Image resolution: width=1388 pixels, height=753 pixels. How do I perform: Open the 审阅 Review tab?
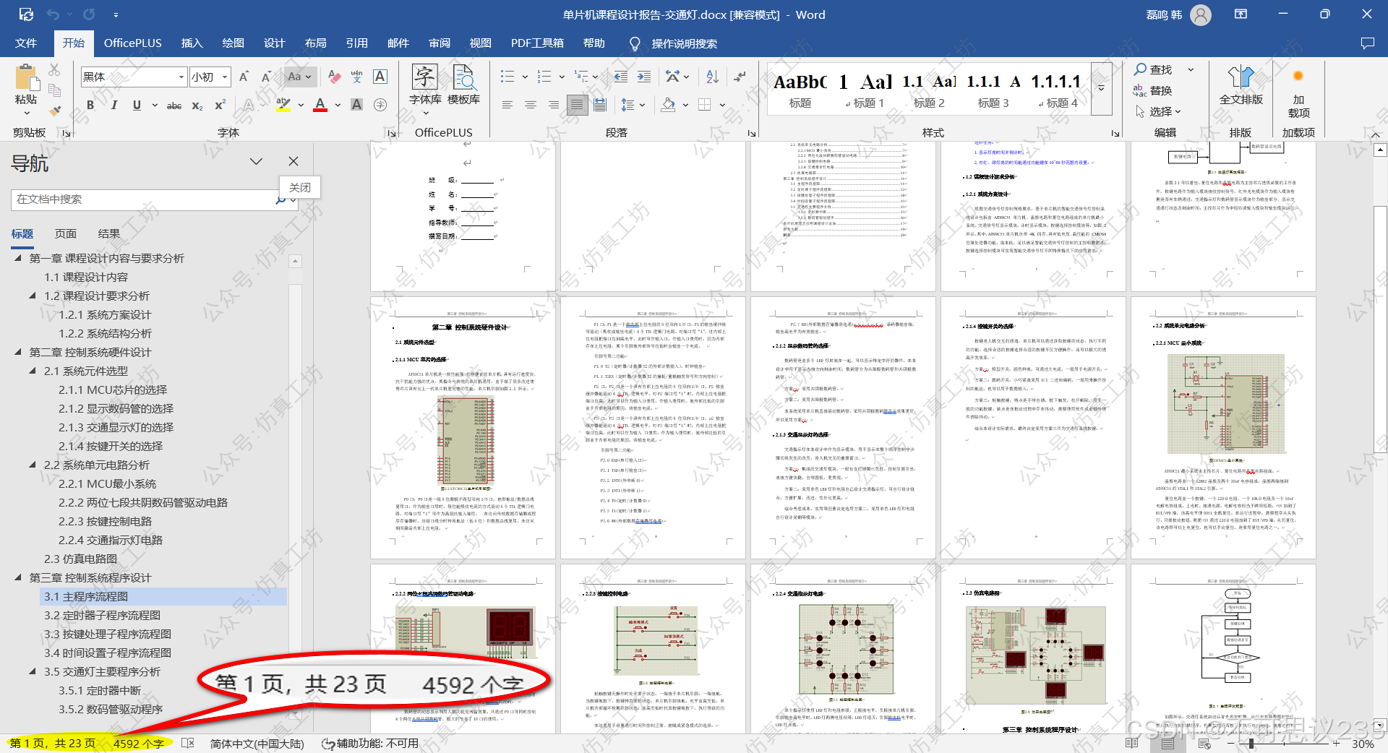(439, 43)
